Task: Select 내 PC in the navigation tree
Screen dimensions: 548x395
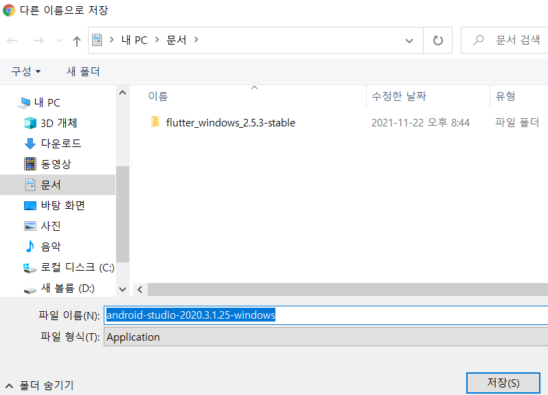Action: click(x=47, y=103)
